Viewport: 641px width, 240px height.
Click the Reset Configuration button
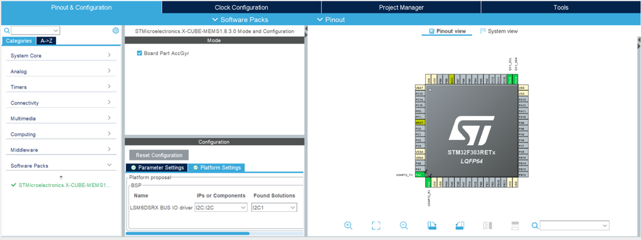click(159, 155)
